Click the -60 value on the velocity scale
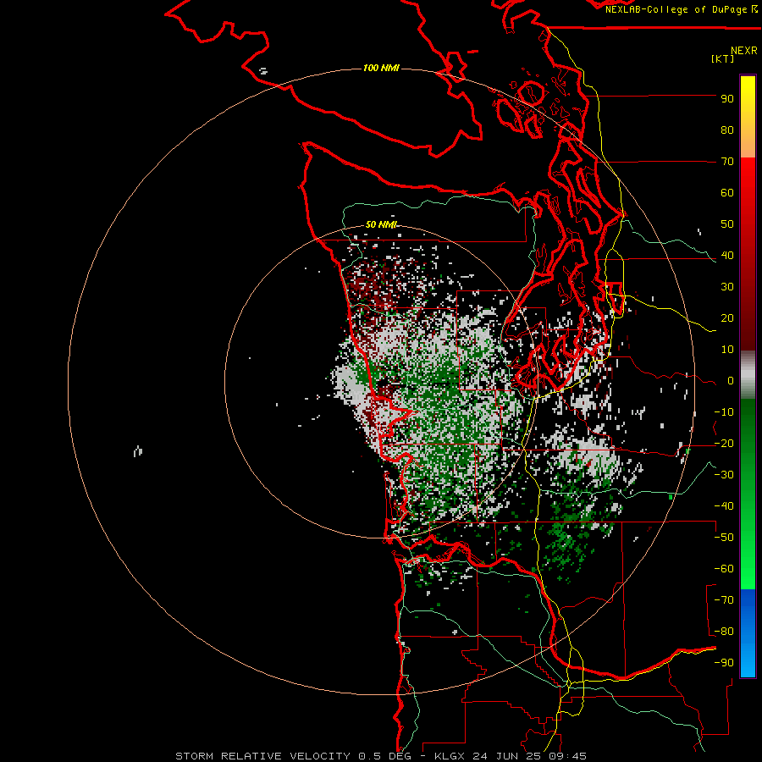The image size is (762, 762). pos(724,569)
